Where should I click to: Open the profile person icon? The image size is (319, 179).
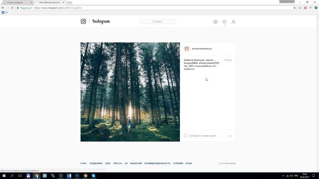pyautogui.click(x=233, y=22)
